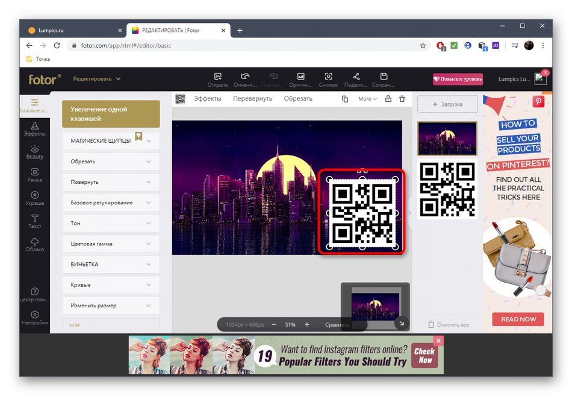Select the city skyline thumbnail

pyautogui.click(x=447, y=139)
